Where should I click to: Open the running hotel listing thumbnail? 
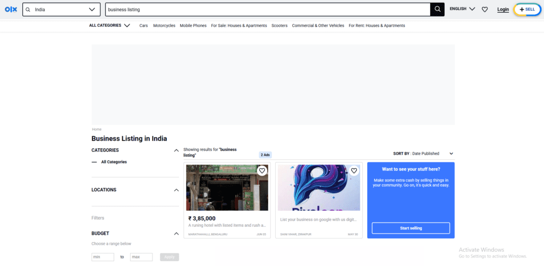point(227,187)
